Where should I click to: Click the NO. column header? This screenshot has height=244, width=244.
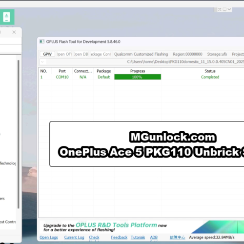pos(43,71)
